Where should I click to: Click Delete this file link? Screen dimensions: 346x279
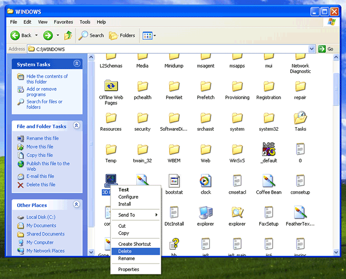pos(41,184)
